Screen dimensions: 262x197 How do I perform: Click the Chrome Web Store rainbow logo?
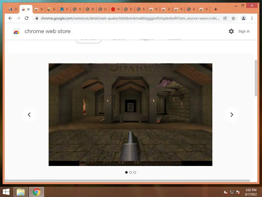click(16, 31)
